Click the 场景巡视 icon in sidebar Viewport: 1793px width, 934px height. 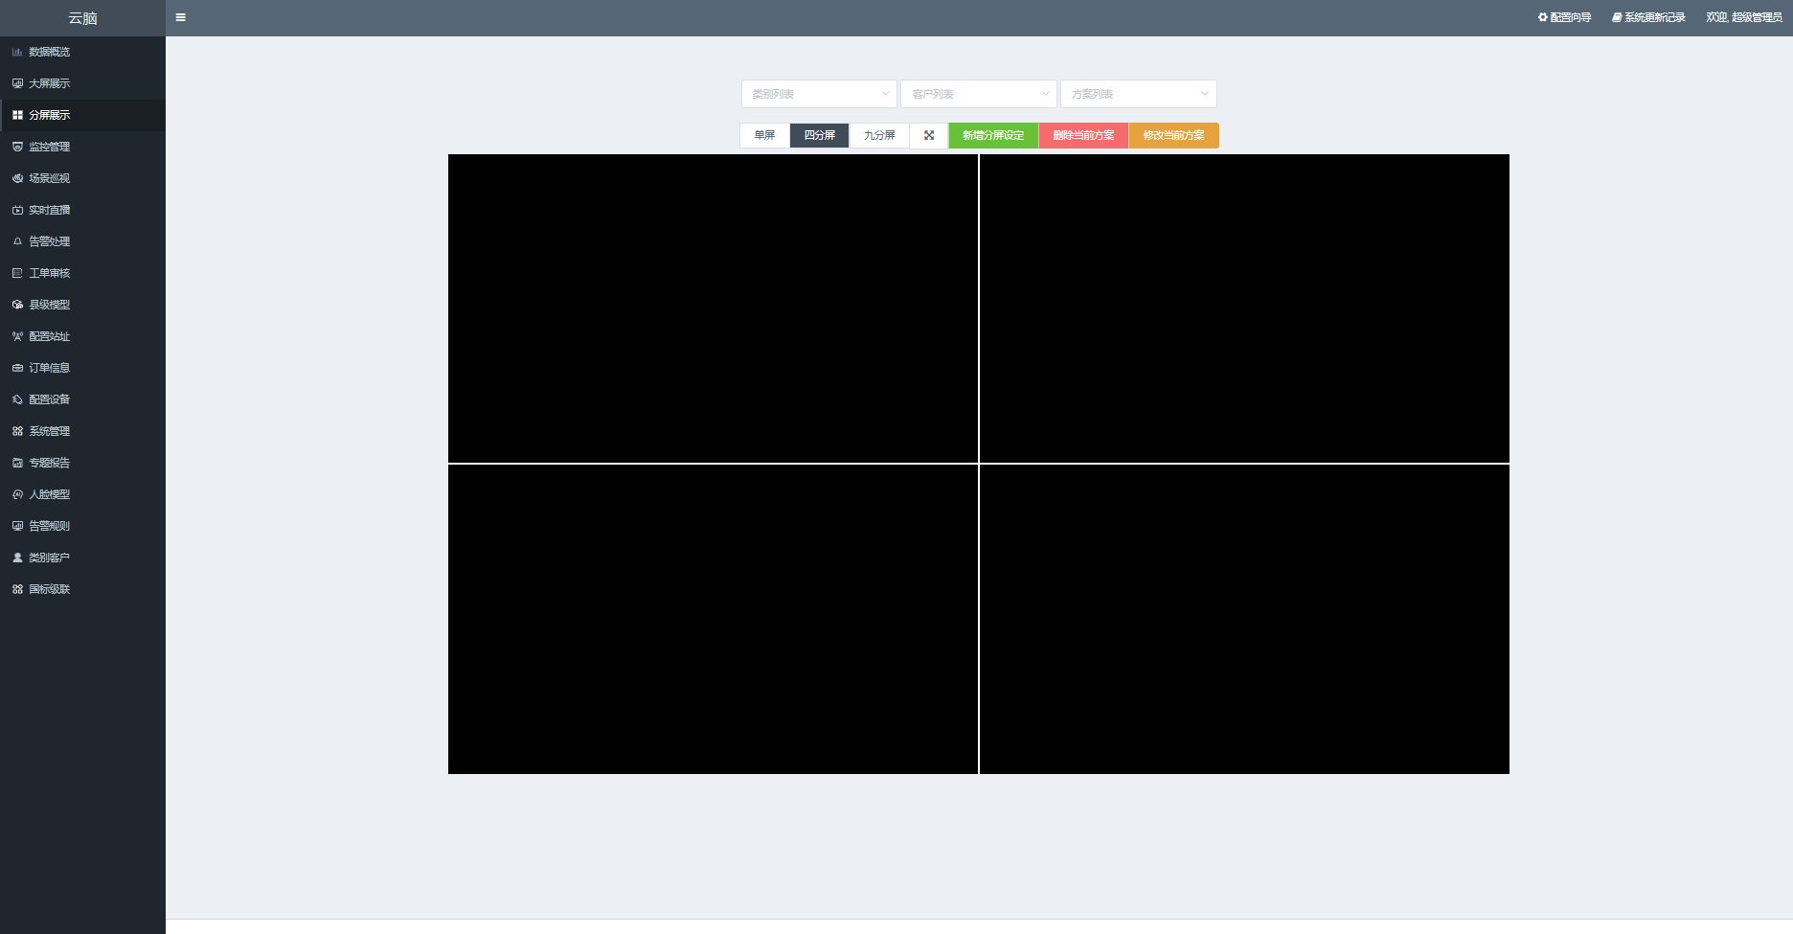(x=17, y=178)
